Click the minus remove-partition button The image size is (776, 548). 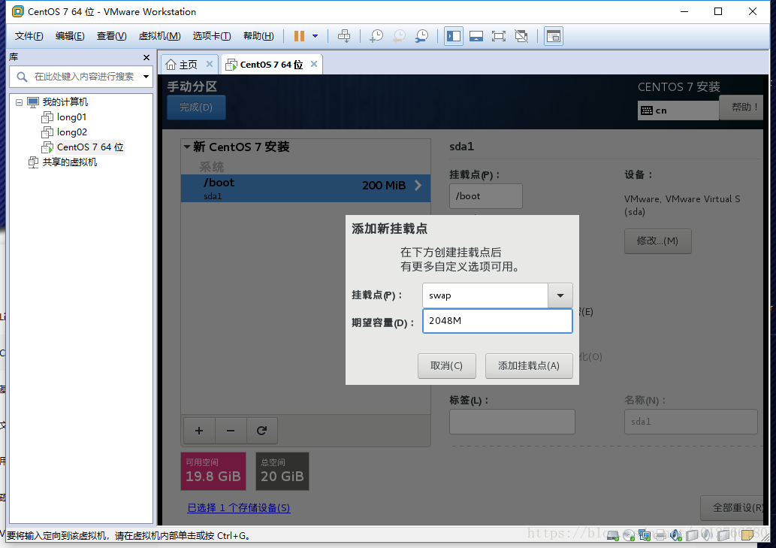231,431
